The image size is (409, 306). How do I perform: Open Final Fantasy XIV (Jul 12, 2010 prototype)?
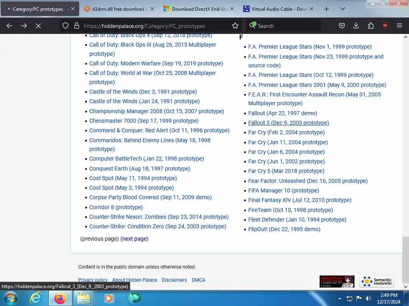pos(300,200)
